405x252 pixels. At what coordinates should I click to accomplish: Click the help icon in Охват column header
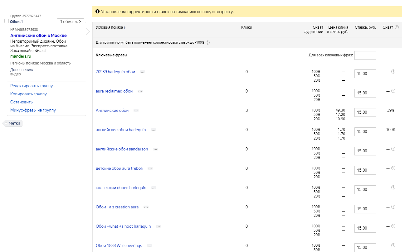point(397,27)
